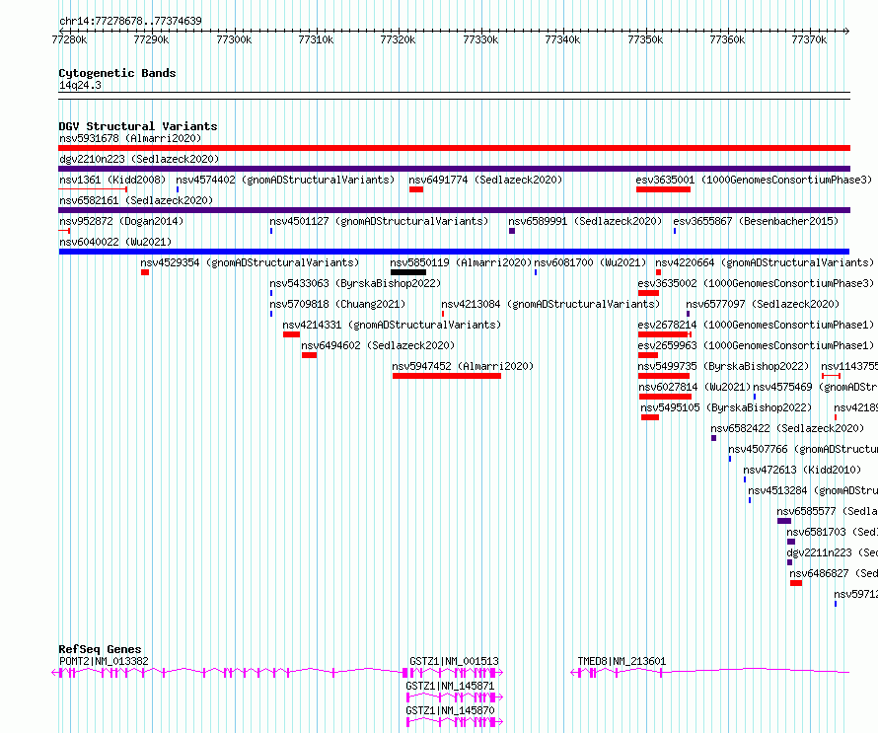Screen dimensions: 878x733
Task: Click nsv6577097 (Sedlazeck2020) label
Action: point(763,304)
